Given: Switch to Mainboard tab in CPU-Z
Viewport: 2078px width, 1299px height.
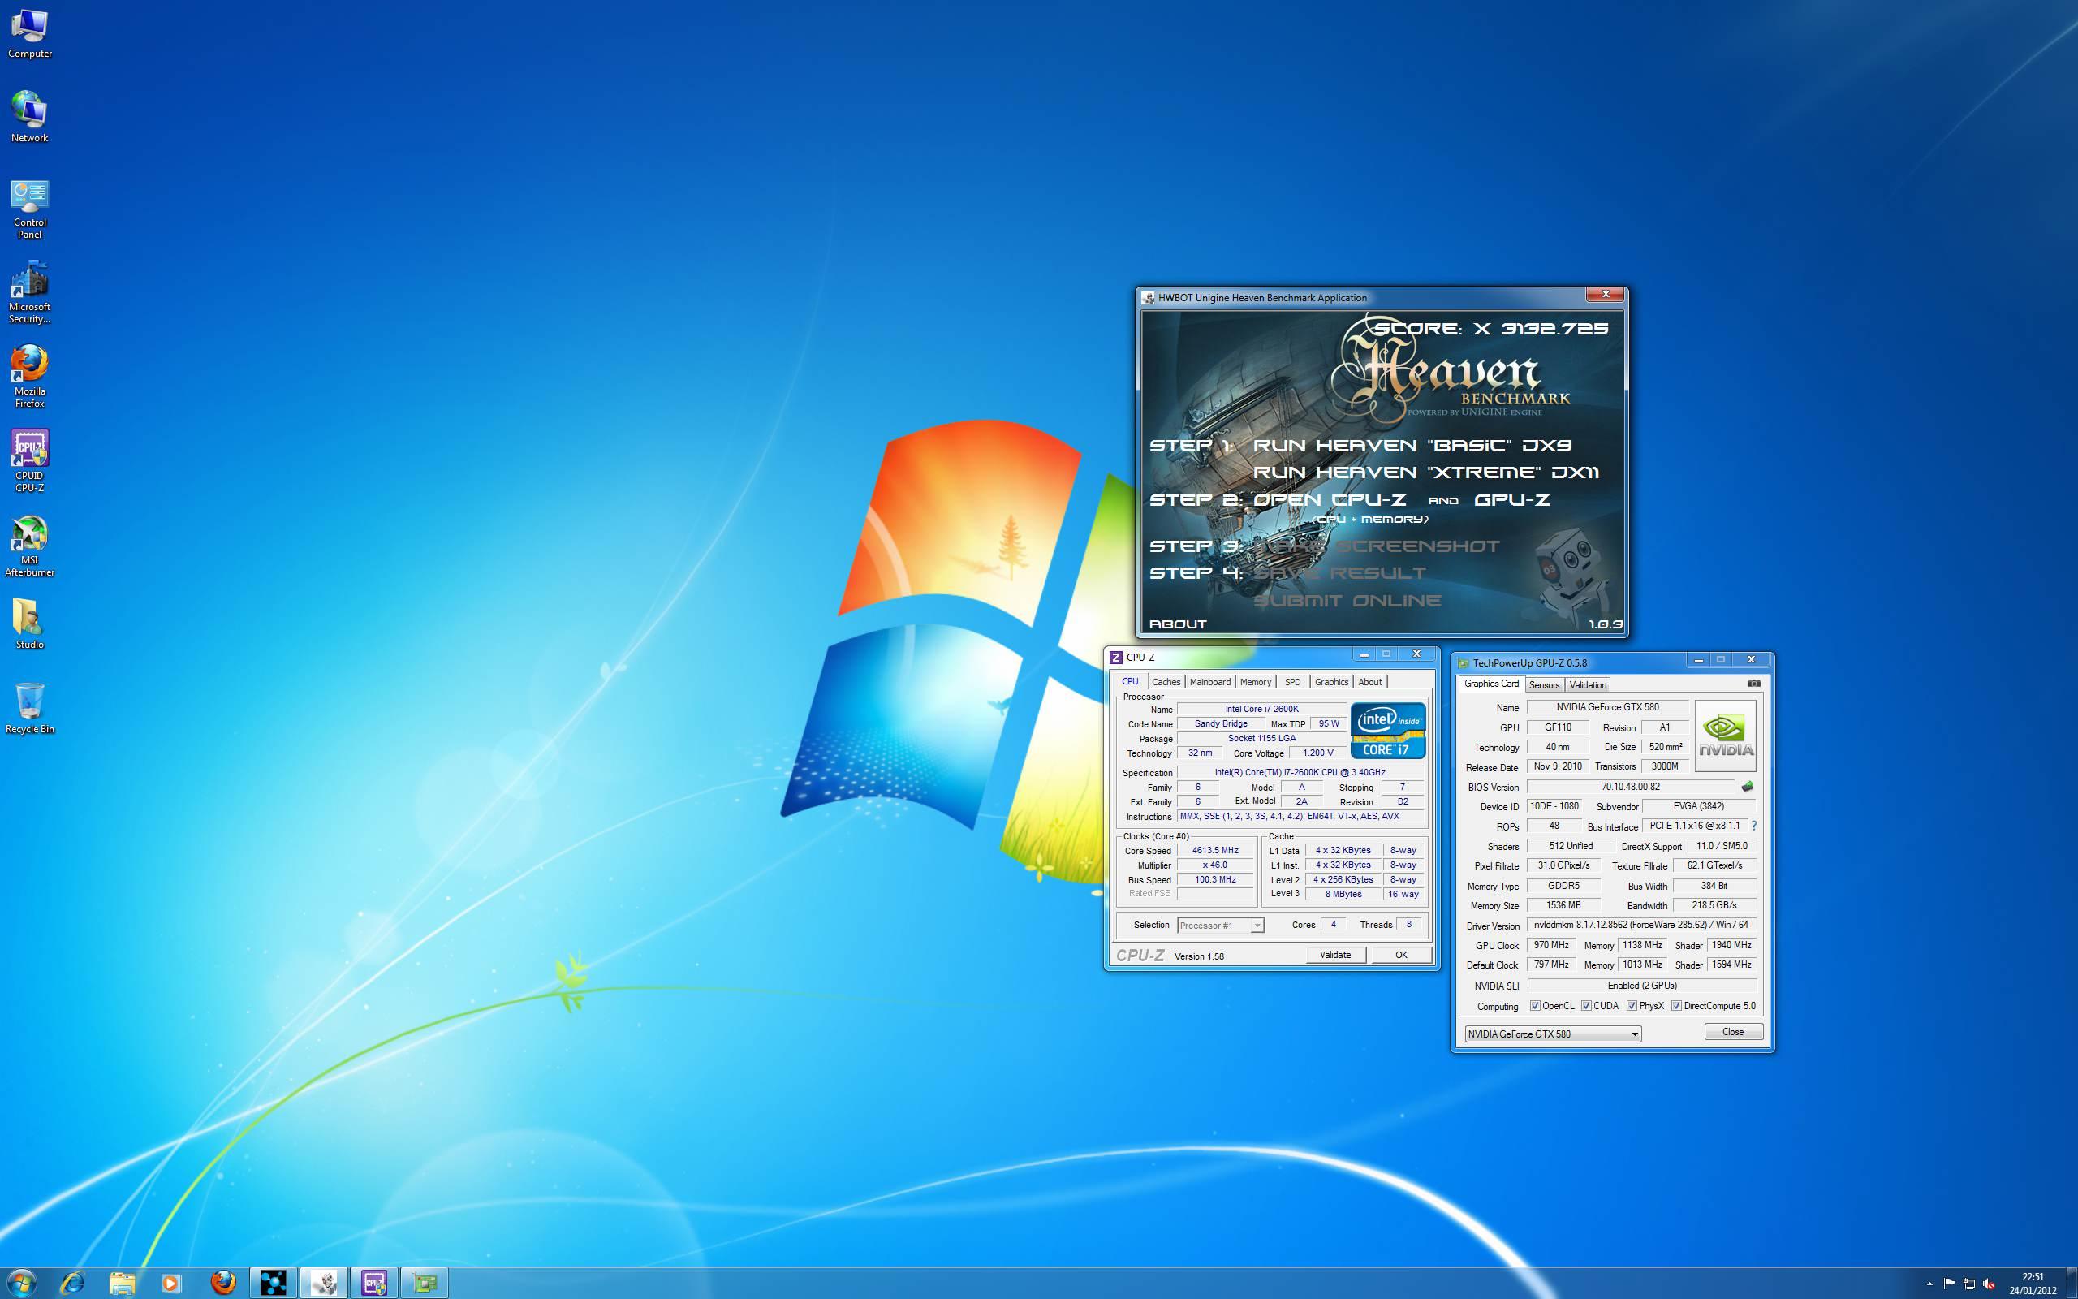Looking at the screenshot, I should pyautogui.click(x=1210, y=681).
